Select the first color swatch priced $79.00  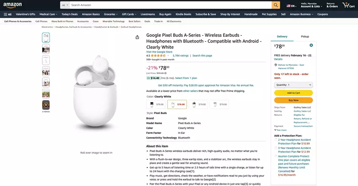tap(156, 104)
